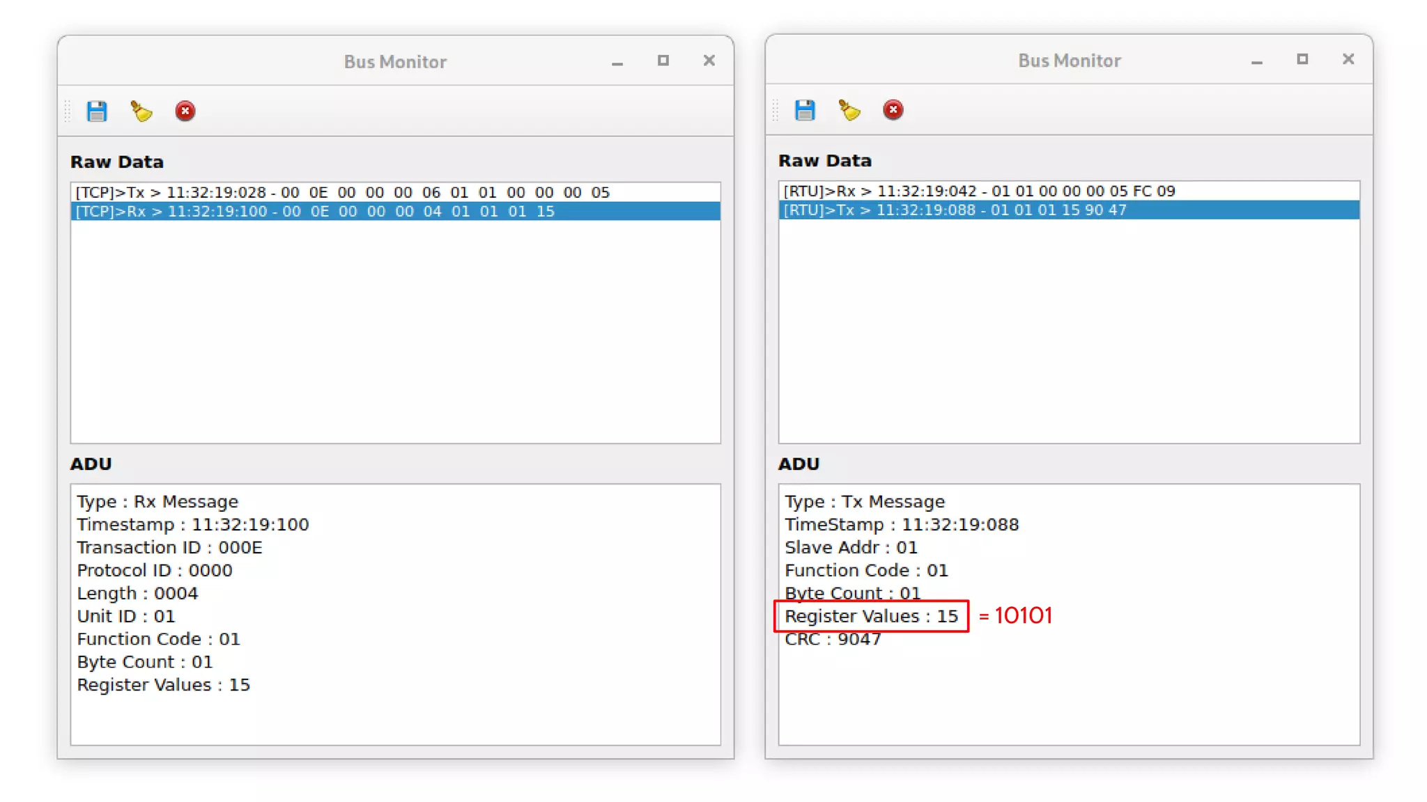Click Register Values line in the right ADU
Image resolution: width=1427 pixels, height=802 pixels.
tap(871, 616)
